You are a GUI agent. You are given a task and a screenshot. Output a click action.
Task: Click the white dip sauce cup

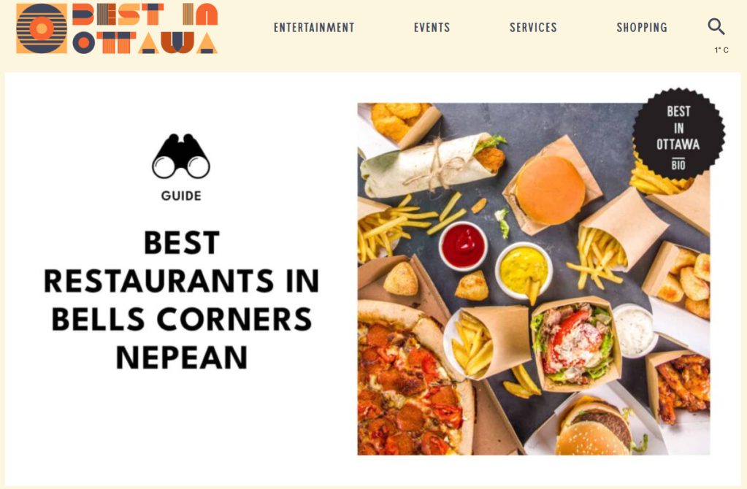point(634,330)
